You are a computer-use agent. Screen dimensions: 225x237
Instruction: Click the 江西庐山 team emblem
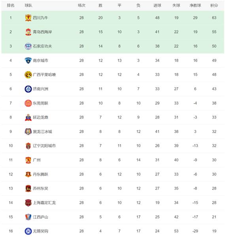pyautogui.click(x=28, y=217)
